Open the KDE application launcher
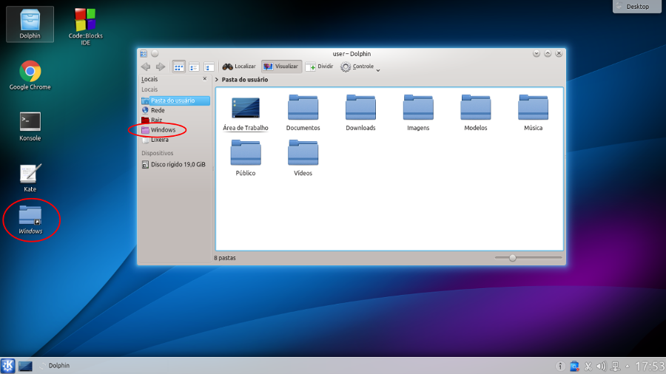Screen dimensions: 666x374 point(7,366)
